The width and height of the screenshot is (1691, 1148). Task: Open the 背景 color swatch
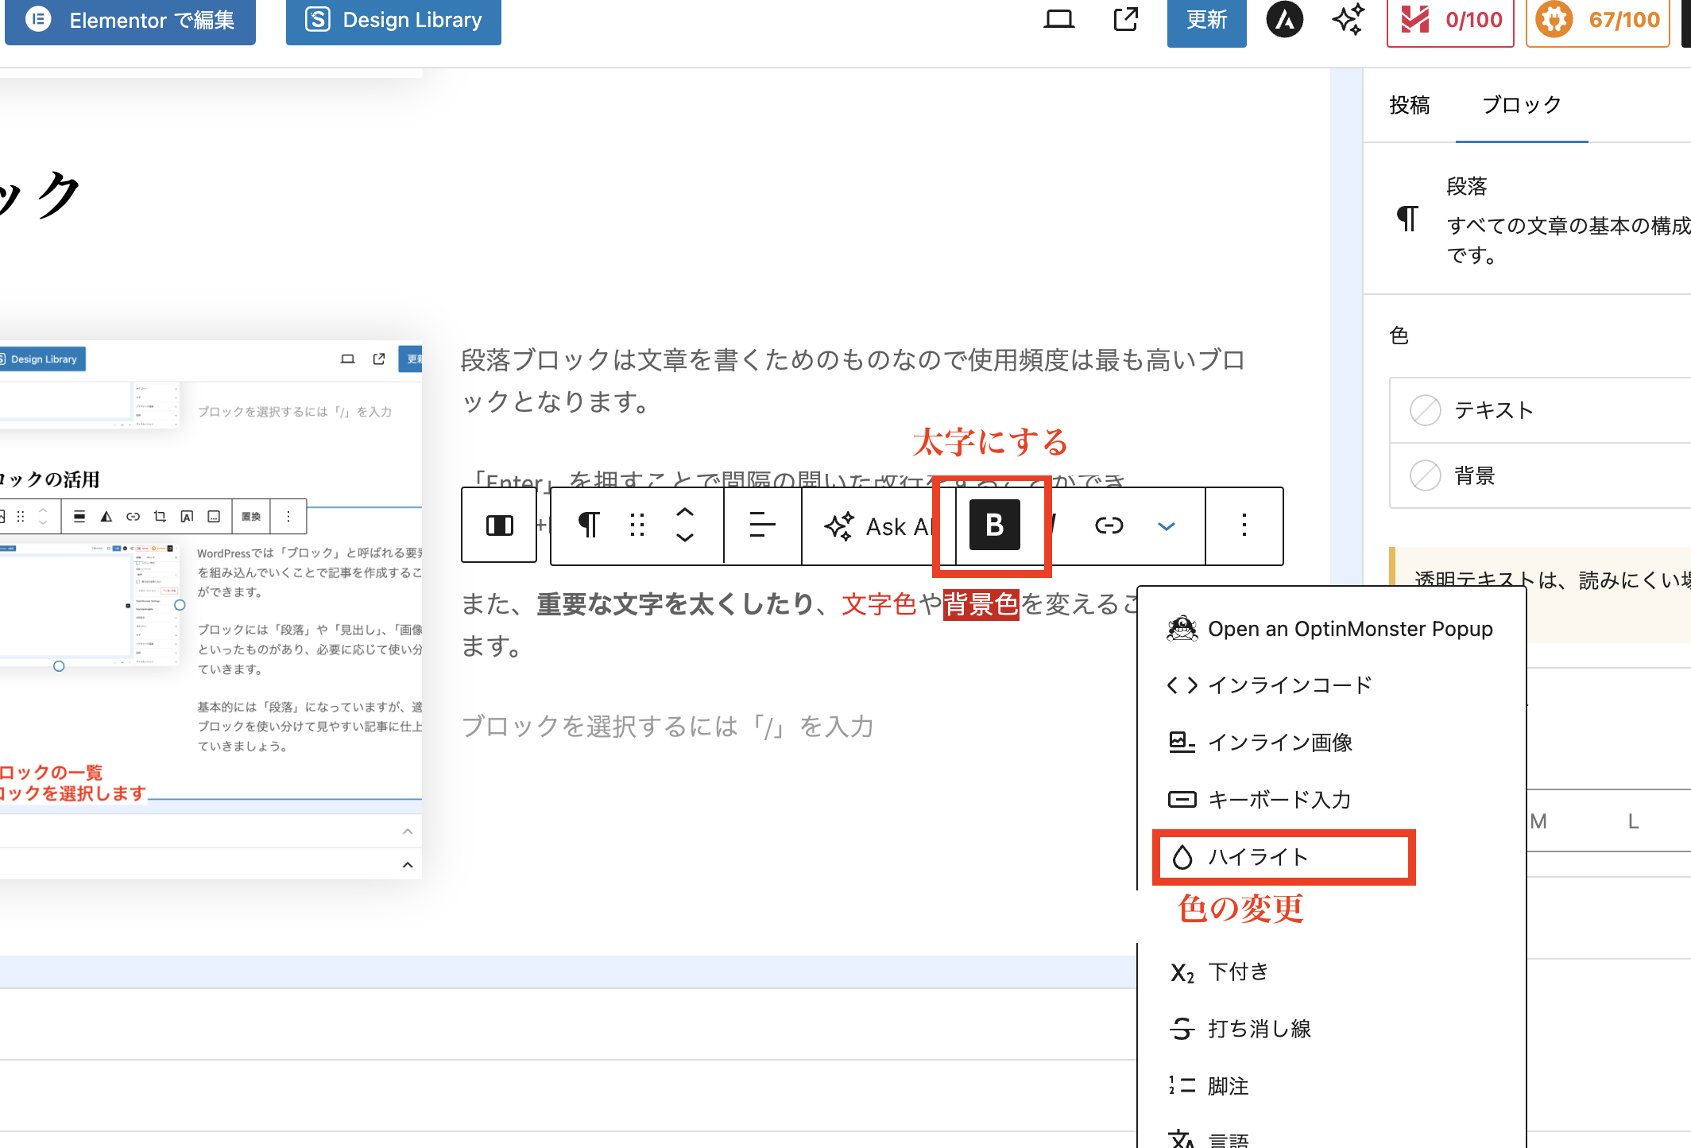(1426, 475)
